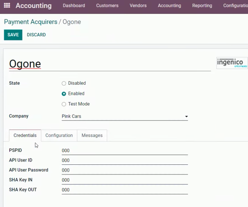The height and width of the screenshot is (207, 248).
Task: Save the Ogone acquirer record
Action: coord(13,35)
